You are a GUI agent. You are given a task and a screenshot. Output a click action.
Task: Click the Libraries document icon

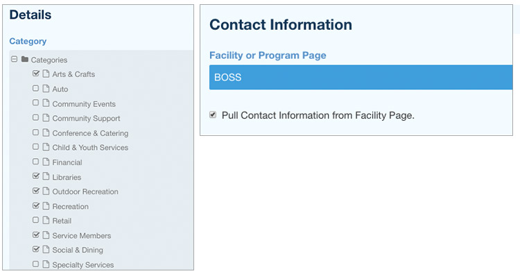coord(46,176)
